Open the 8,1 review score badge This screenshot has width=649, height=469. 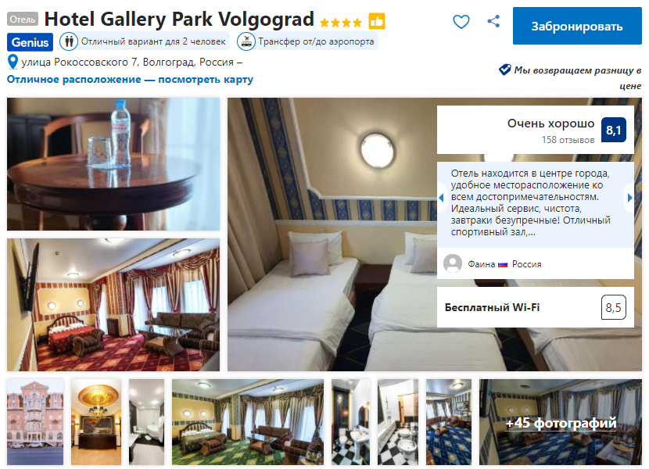click(x=613, y=130)
